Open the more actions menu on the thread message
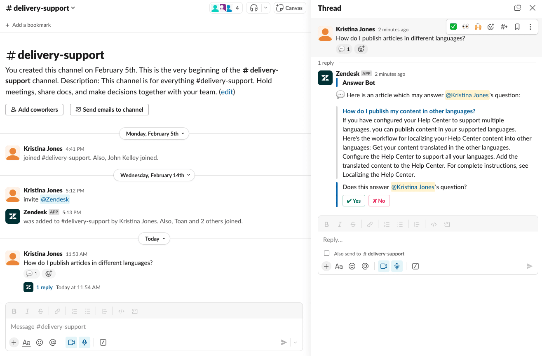542x356 pixels. pyautogui.click(x=530, y=26)
